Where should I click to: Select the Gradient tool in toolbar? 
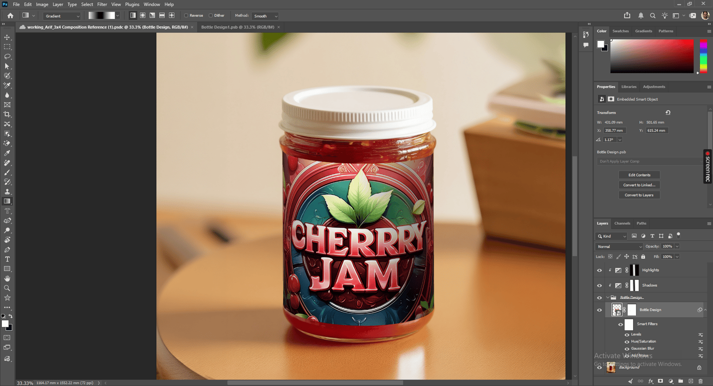point(7,201)
